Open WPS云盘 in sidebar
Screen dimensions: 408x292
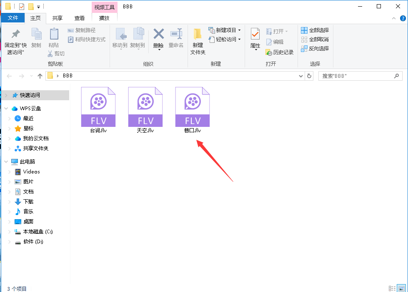pyautogui.click(x=27, y=109)
